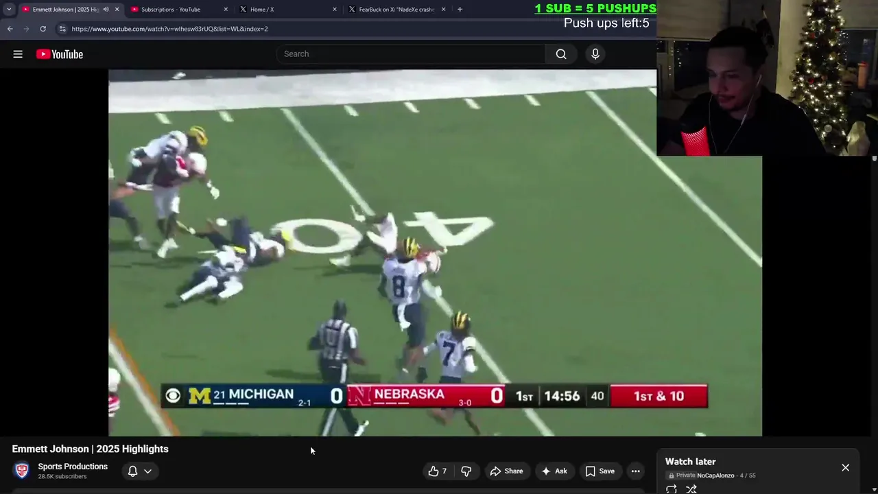Reload the current page
Screen dimensions: 878x494
click(43, 29)
